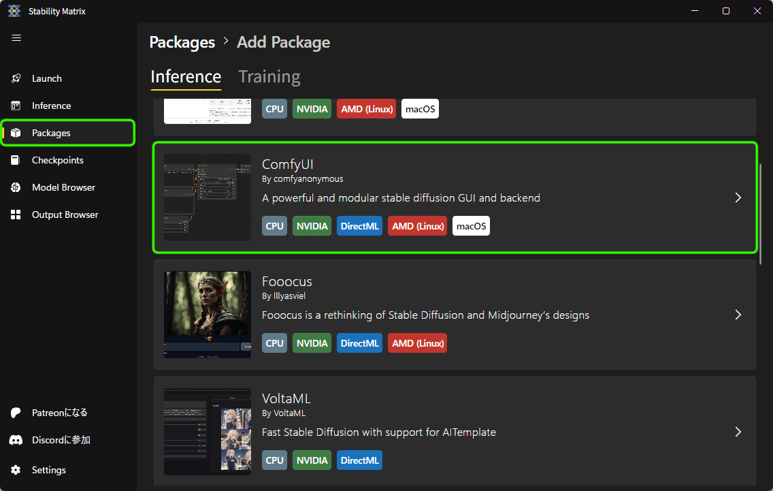Switch to the Training tab
The width and height of the screenshot is (773, 491).
269,77
